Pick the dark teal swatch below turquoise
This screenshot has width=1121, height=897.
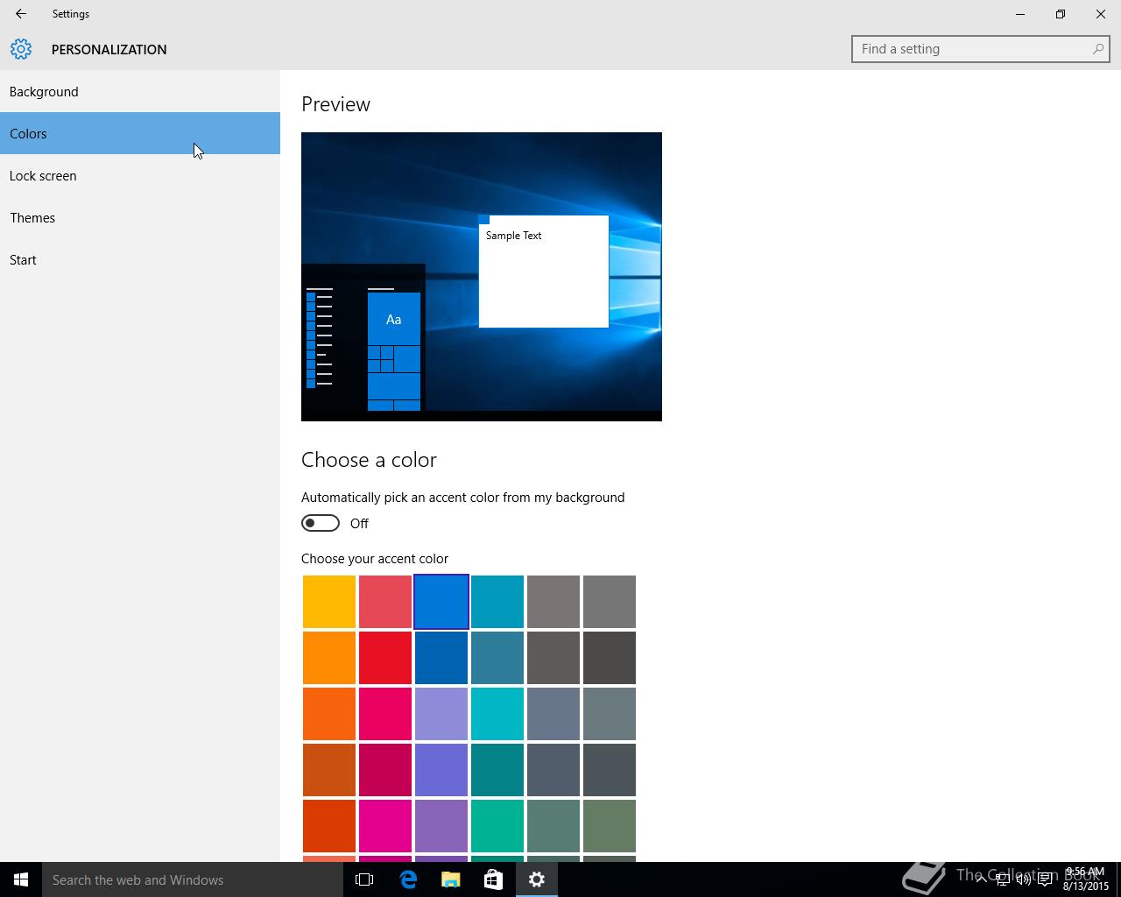click(497, 770)
